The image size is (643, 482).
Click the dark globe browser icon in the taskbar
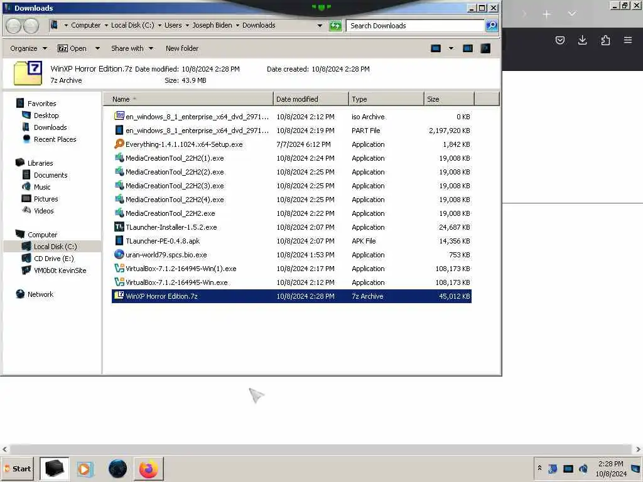[117, 468]
